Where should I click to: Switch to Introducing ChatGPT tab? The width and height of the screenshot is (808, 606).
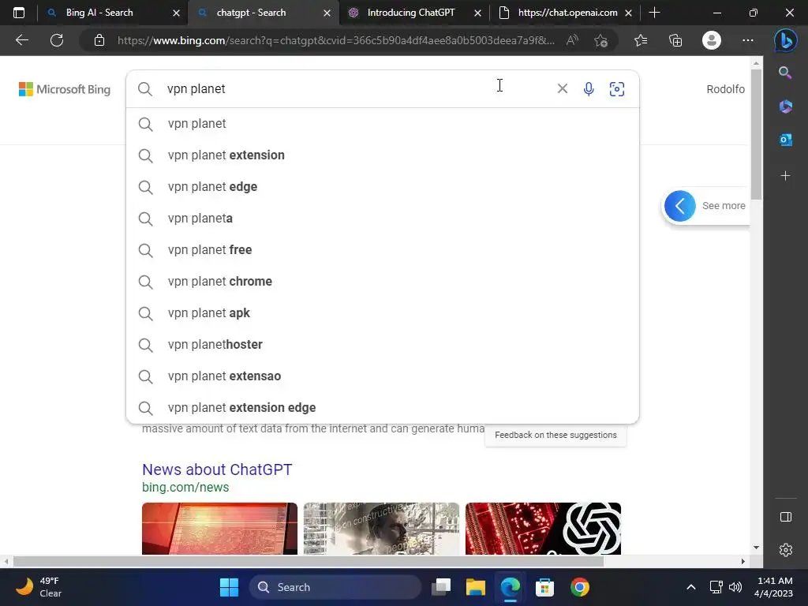[x=410, y=13]
